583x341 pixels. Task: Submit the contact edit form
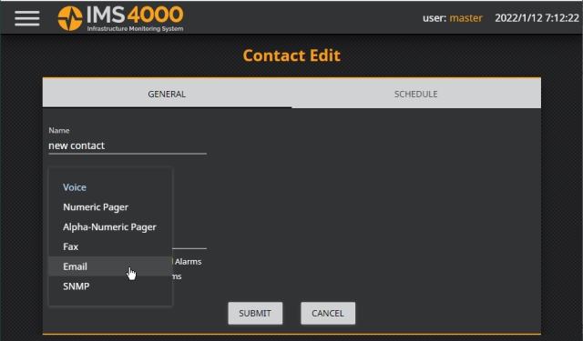pos(255,313)
